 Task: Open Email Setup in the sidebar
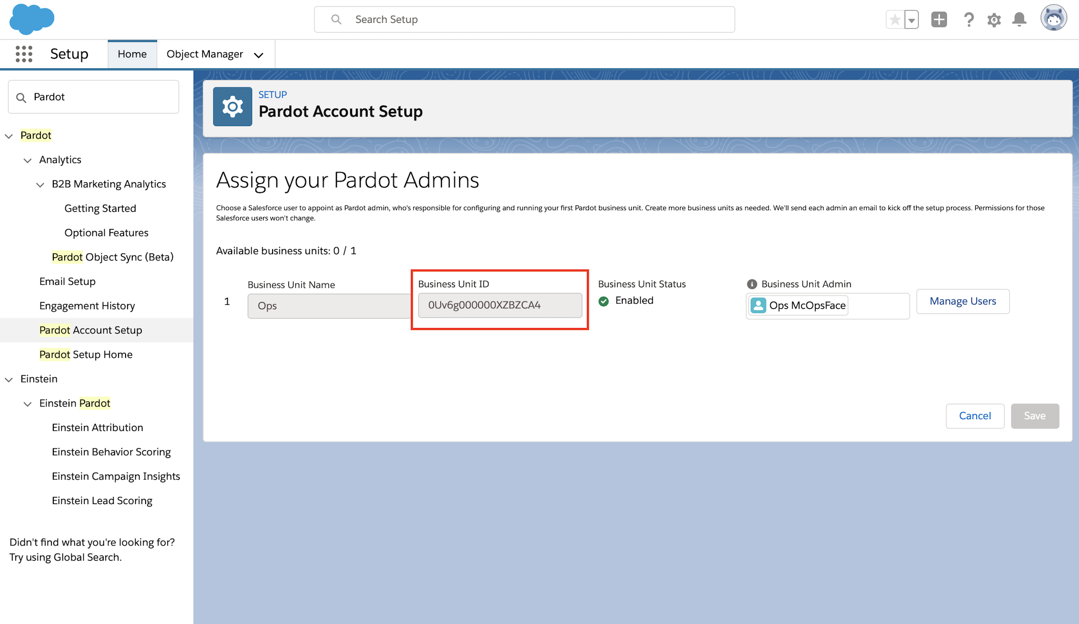(x=68, y=281)
